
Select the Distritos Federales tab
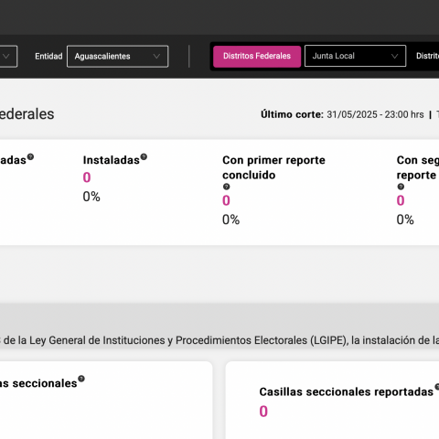257,56
